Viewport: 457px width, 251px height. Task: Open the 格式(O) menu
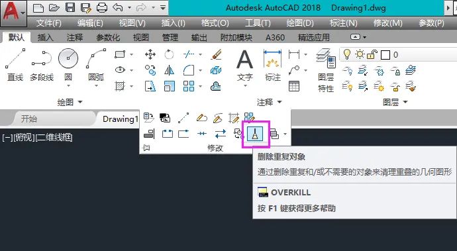pyautogui.click(x=215, y=23)
